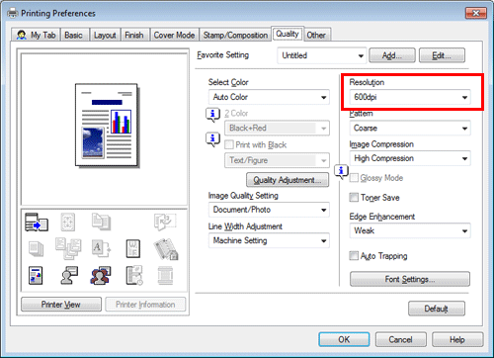Open the Select Color dropdown
The height and width of the screenshot is (358, 494).
[269, 97]
